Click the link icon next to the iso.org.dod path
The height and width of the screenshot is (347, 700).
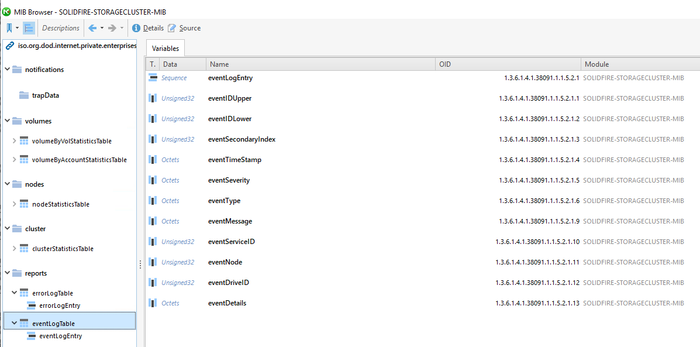coord(10,46)
